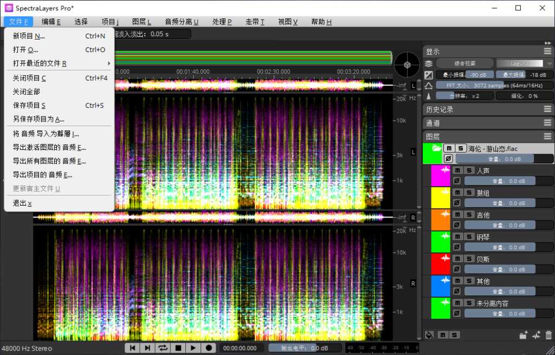
Task: Solo the 吉他 layer
Action: click(x=469, y=215)
